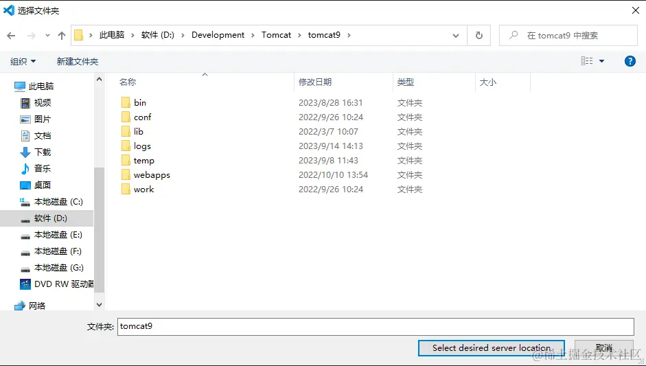Click the address bar folder icon

click(79, 35)
